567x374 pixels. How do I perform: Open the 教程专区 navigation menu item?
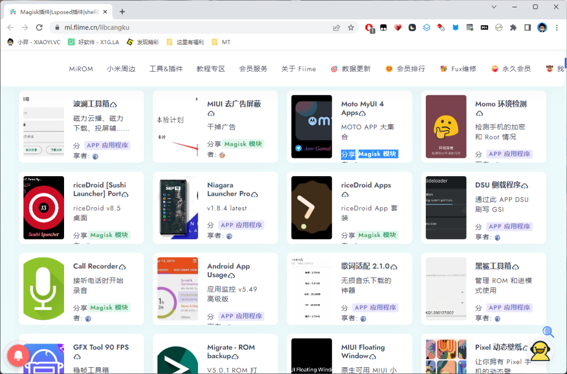click(x=211, y=69)
